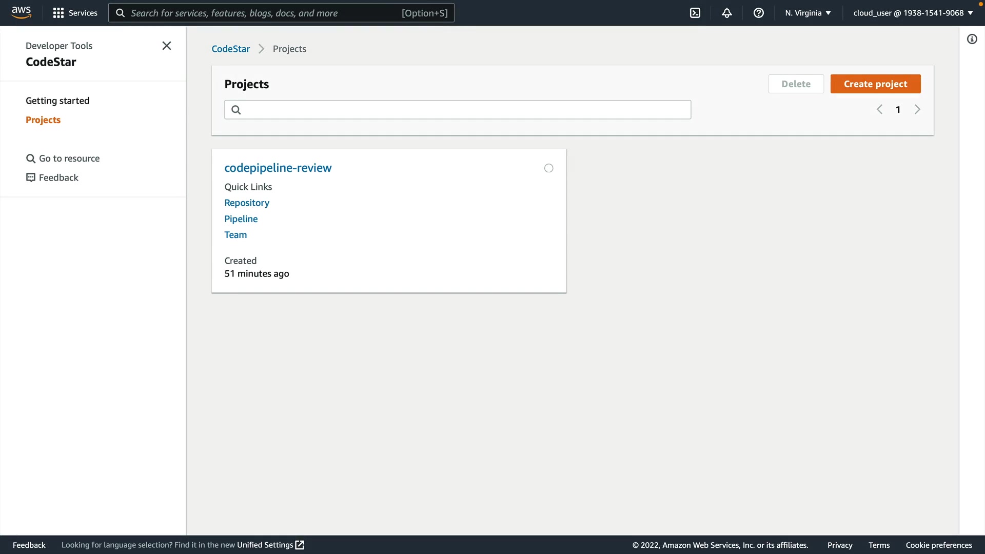
Task: Click the Go to resource search icon
Action: pos(31,159)
